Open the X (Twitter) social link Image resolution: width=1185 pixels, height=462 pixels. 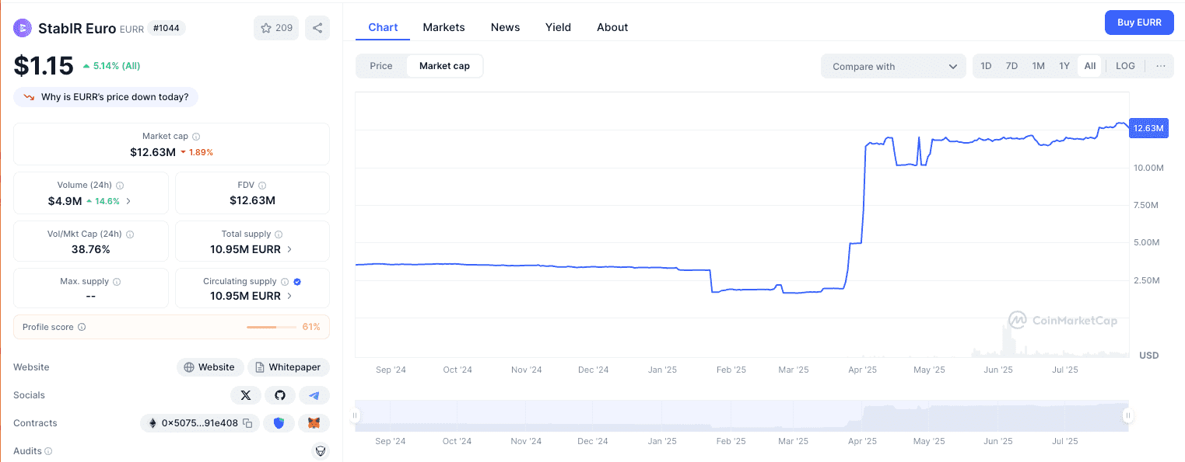tap(246, 395)
